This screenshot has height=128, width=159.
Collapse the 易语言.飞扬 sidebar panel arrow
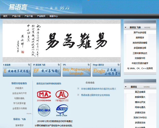(126, 27)
